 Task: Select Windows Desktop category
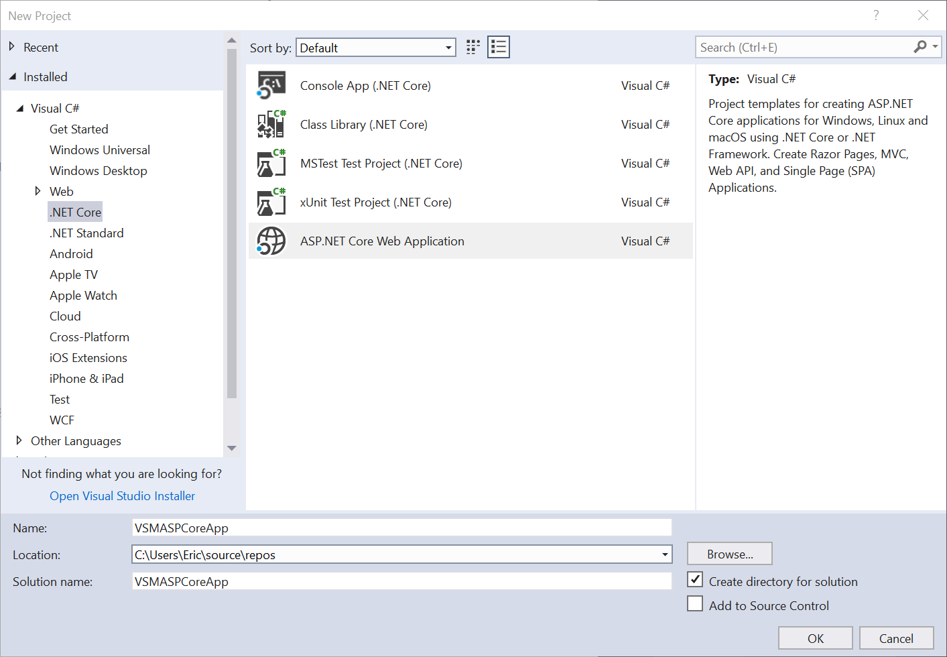[98, 171]
